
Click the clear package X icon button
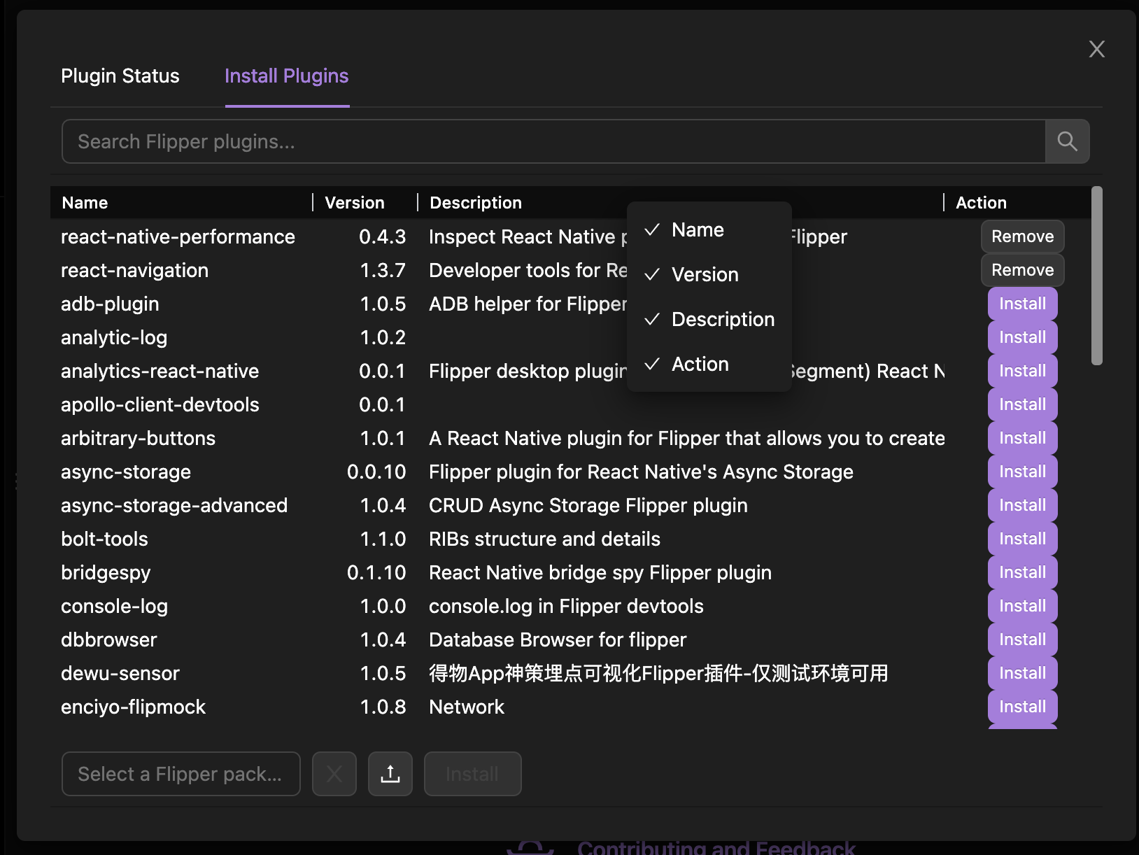click(334, 774)
